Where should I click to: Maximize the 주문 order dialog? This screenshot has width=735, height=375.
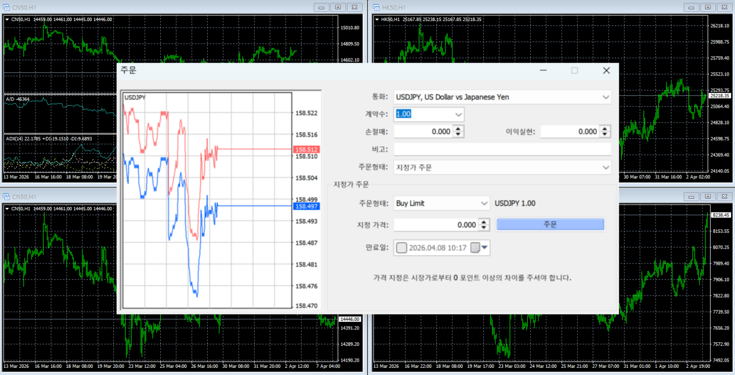click(x=575, y=70)
